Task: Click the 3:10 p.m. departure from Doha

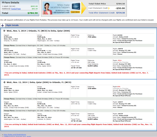Action: click(8, 88)
